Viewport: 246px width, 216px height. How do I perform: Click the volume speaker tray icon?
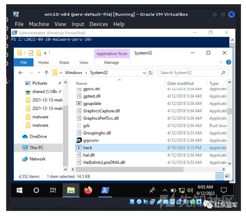point(190,190)
